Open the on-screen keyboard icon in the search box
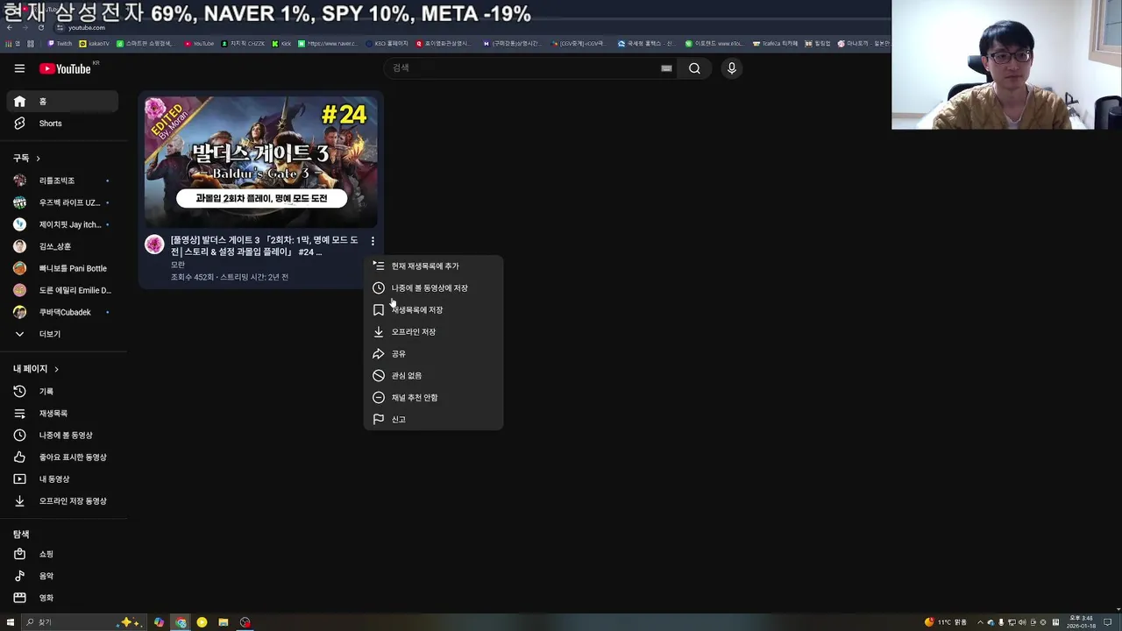 coord(666,68)
